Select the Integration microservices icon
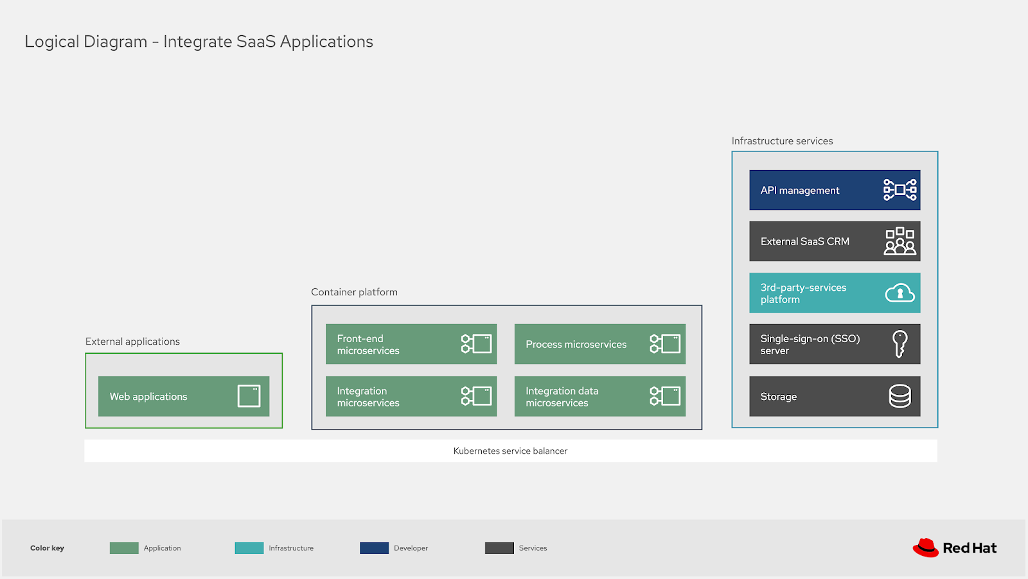Viewport: 1028px width, 579px height. coord(475,396)
